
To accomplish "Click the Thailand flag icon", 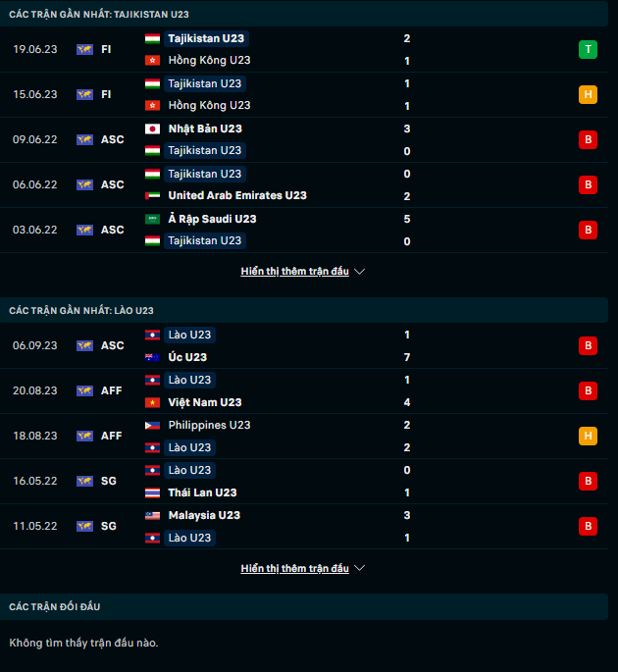I will tap(152, 492).
